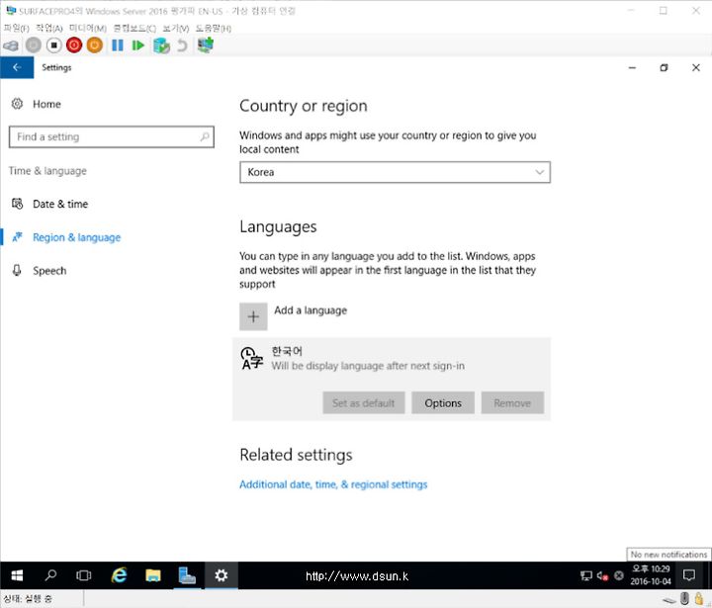Screen dimensions: 712x608
Task: Open Additional date, time, & regional settings
Action: tap(333, 484)
